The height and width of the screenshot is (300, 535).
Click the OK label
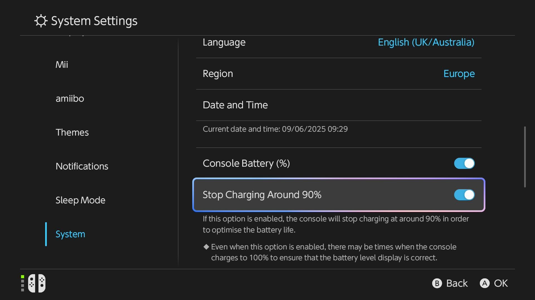click(x=501, y=283)
